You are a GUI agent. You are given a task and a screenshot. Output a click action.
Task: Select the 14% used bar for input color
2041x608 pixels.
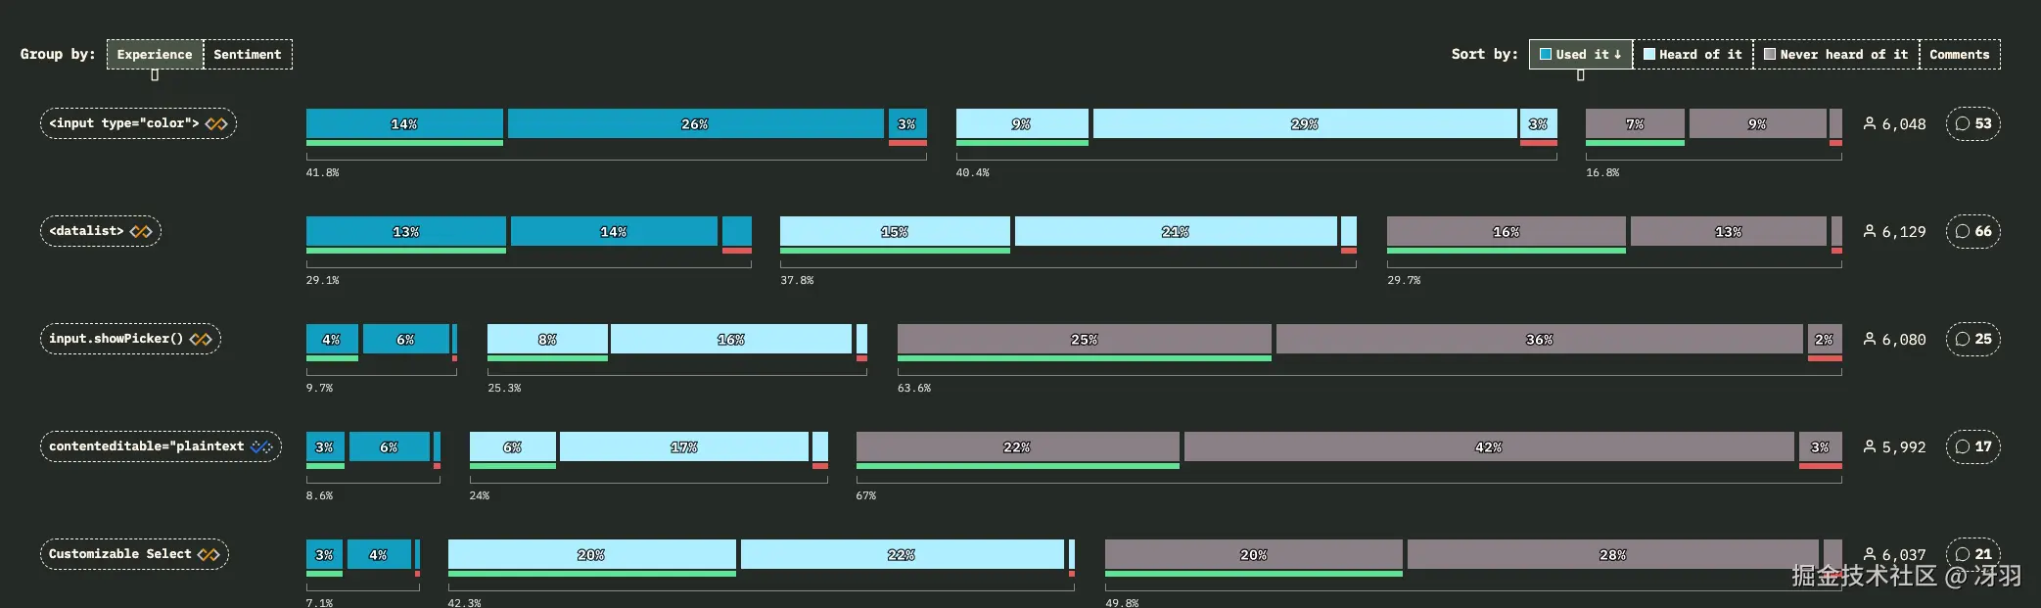pos(404,123)
